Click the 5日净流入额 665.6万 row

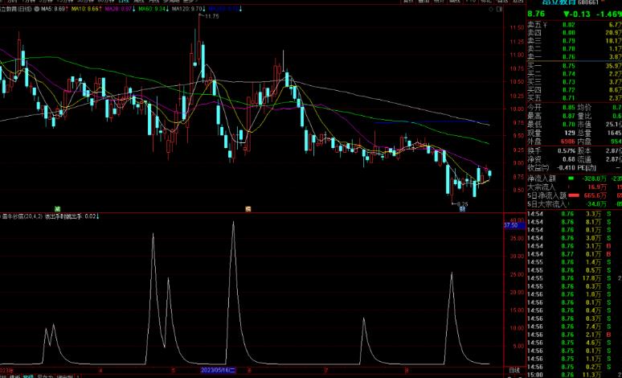(x=575, y=195)
